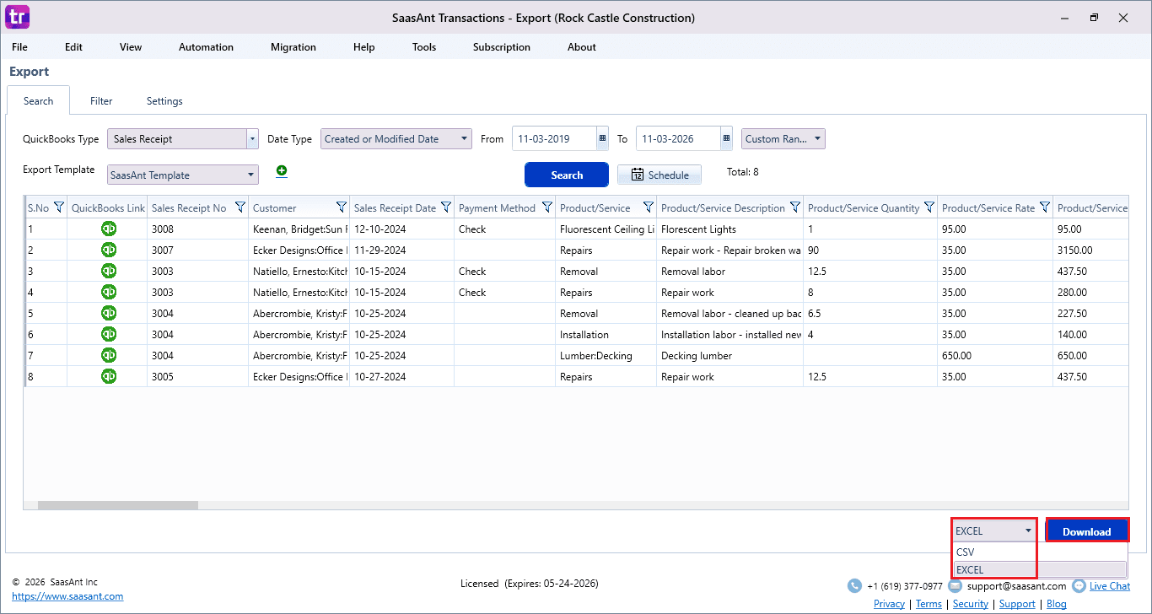The image size is (1152, 614).
Task: Open the View menu
Action: [131, 47]
